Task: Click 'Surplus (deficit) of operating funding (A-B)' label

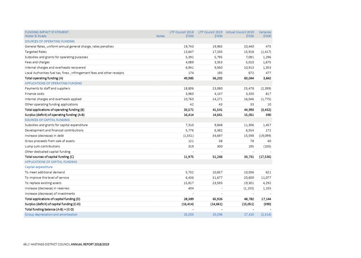Action: pos(55,115)
